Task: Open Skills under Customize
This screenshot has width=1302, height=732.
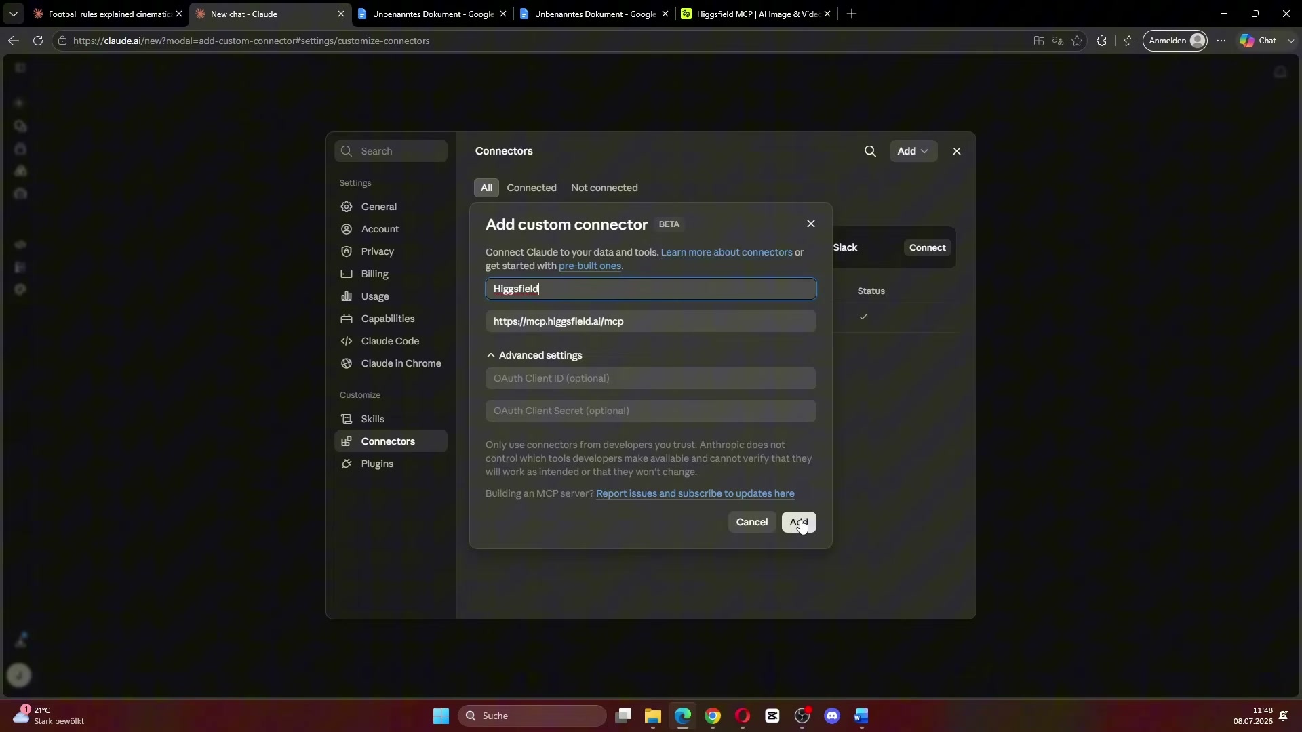Action: (x=391, y=419)
